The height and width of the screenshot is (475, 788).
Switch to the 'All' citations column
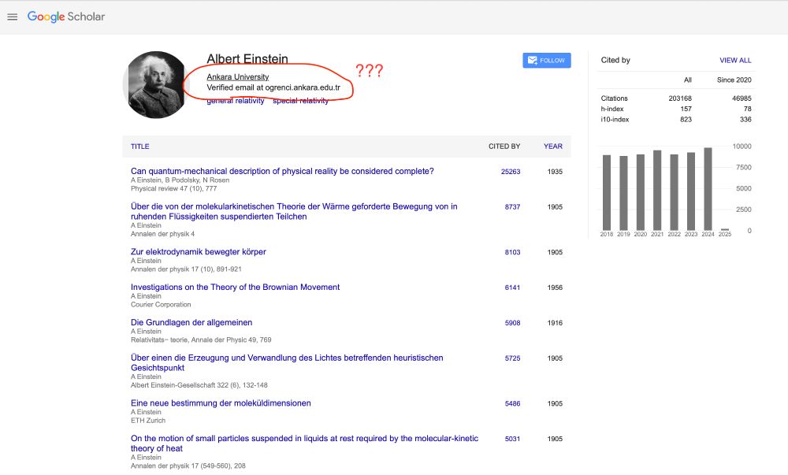(x=686, y=80)
